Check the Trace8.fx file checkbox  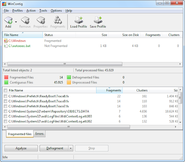[x=5, y=96]
